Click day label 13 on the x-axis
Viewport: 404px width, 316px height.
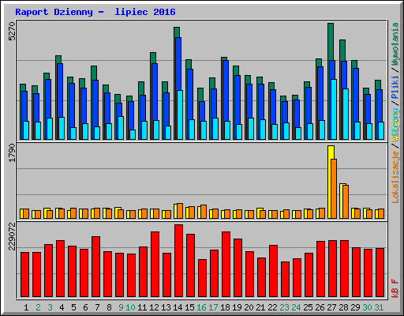166,307
